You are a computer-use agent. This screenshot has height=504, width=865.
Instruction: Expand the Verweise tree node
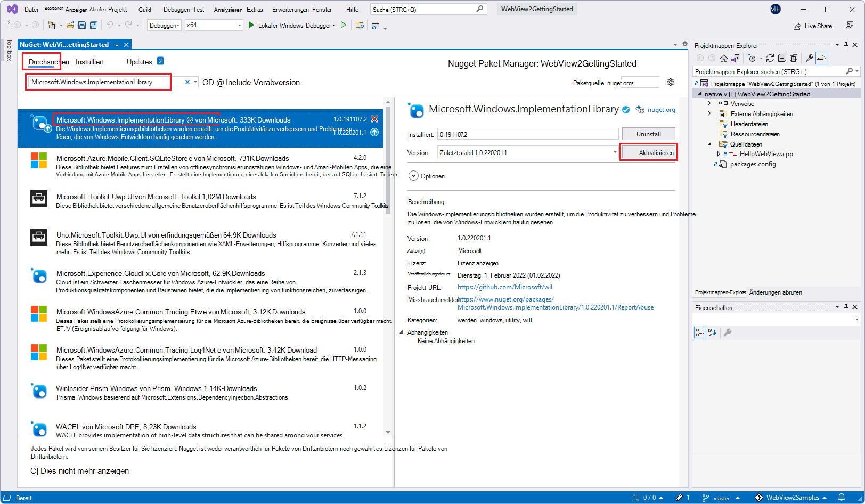tap(709, 103)
